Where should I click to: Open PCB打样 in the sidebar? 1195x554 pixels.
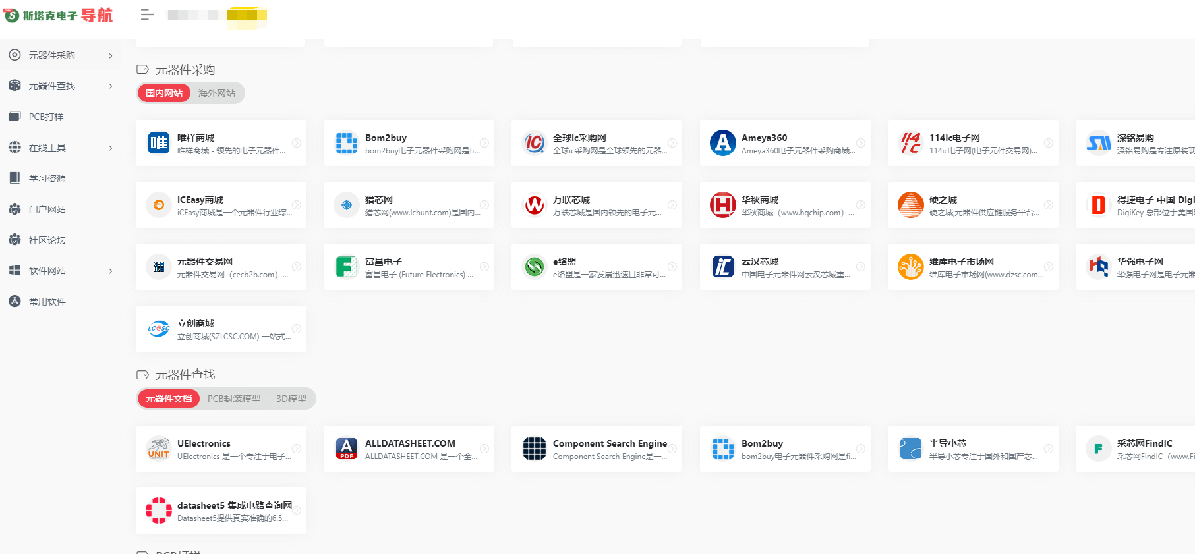[46, 117]
